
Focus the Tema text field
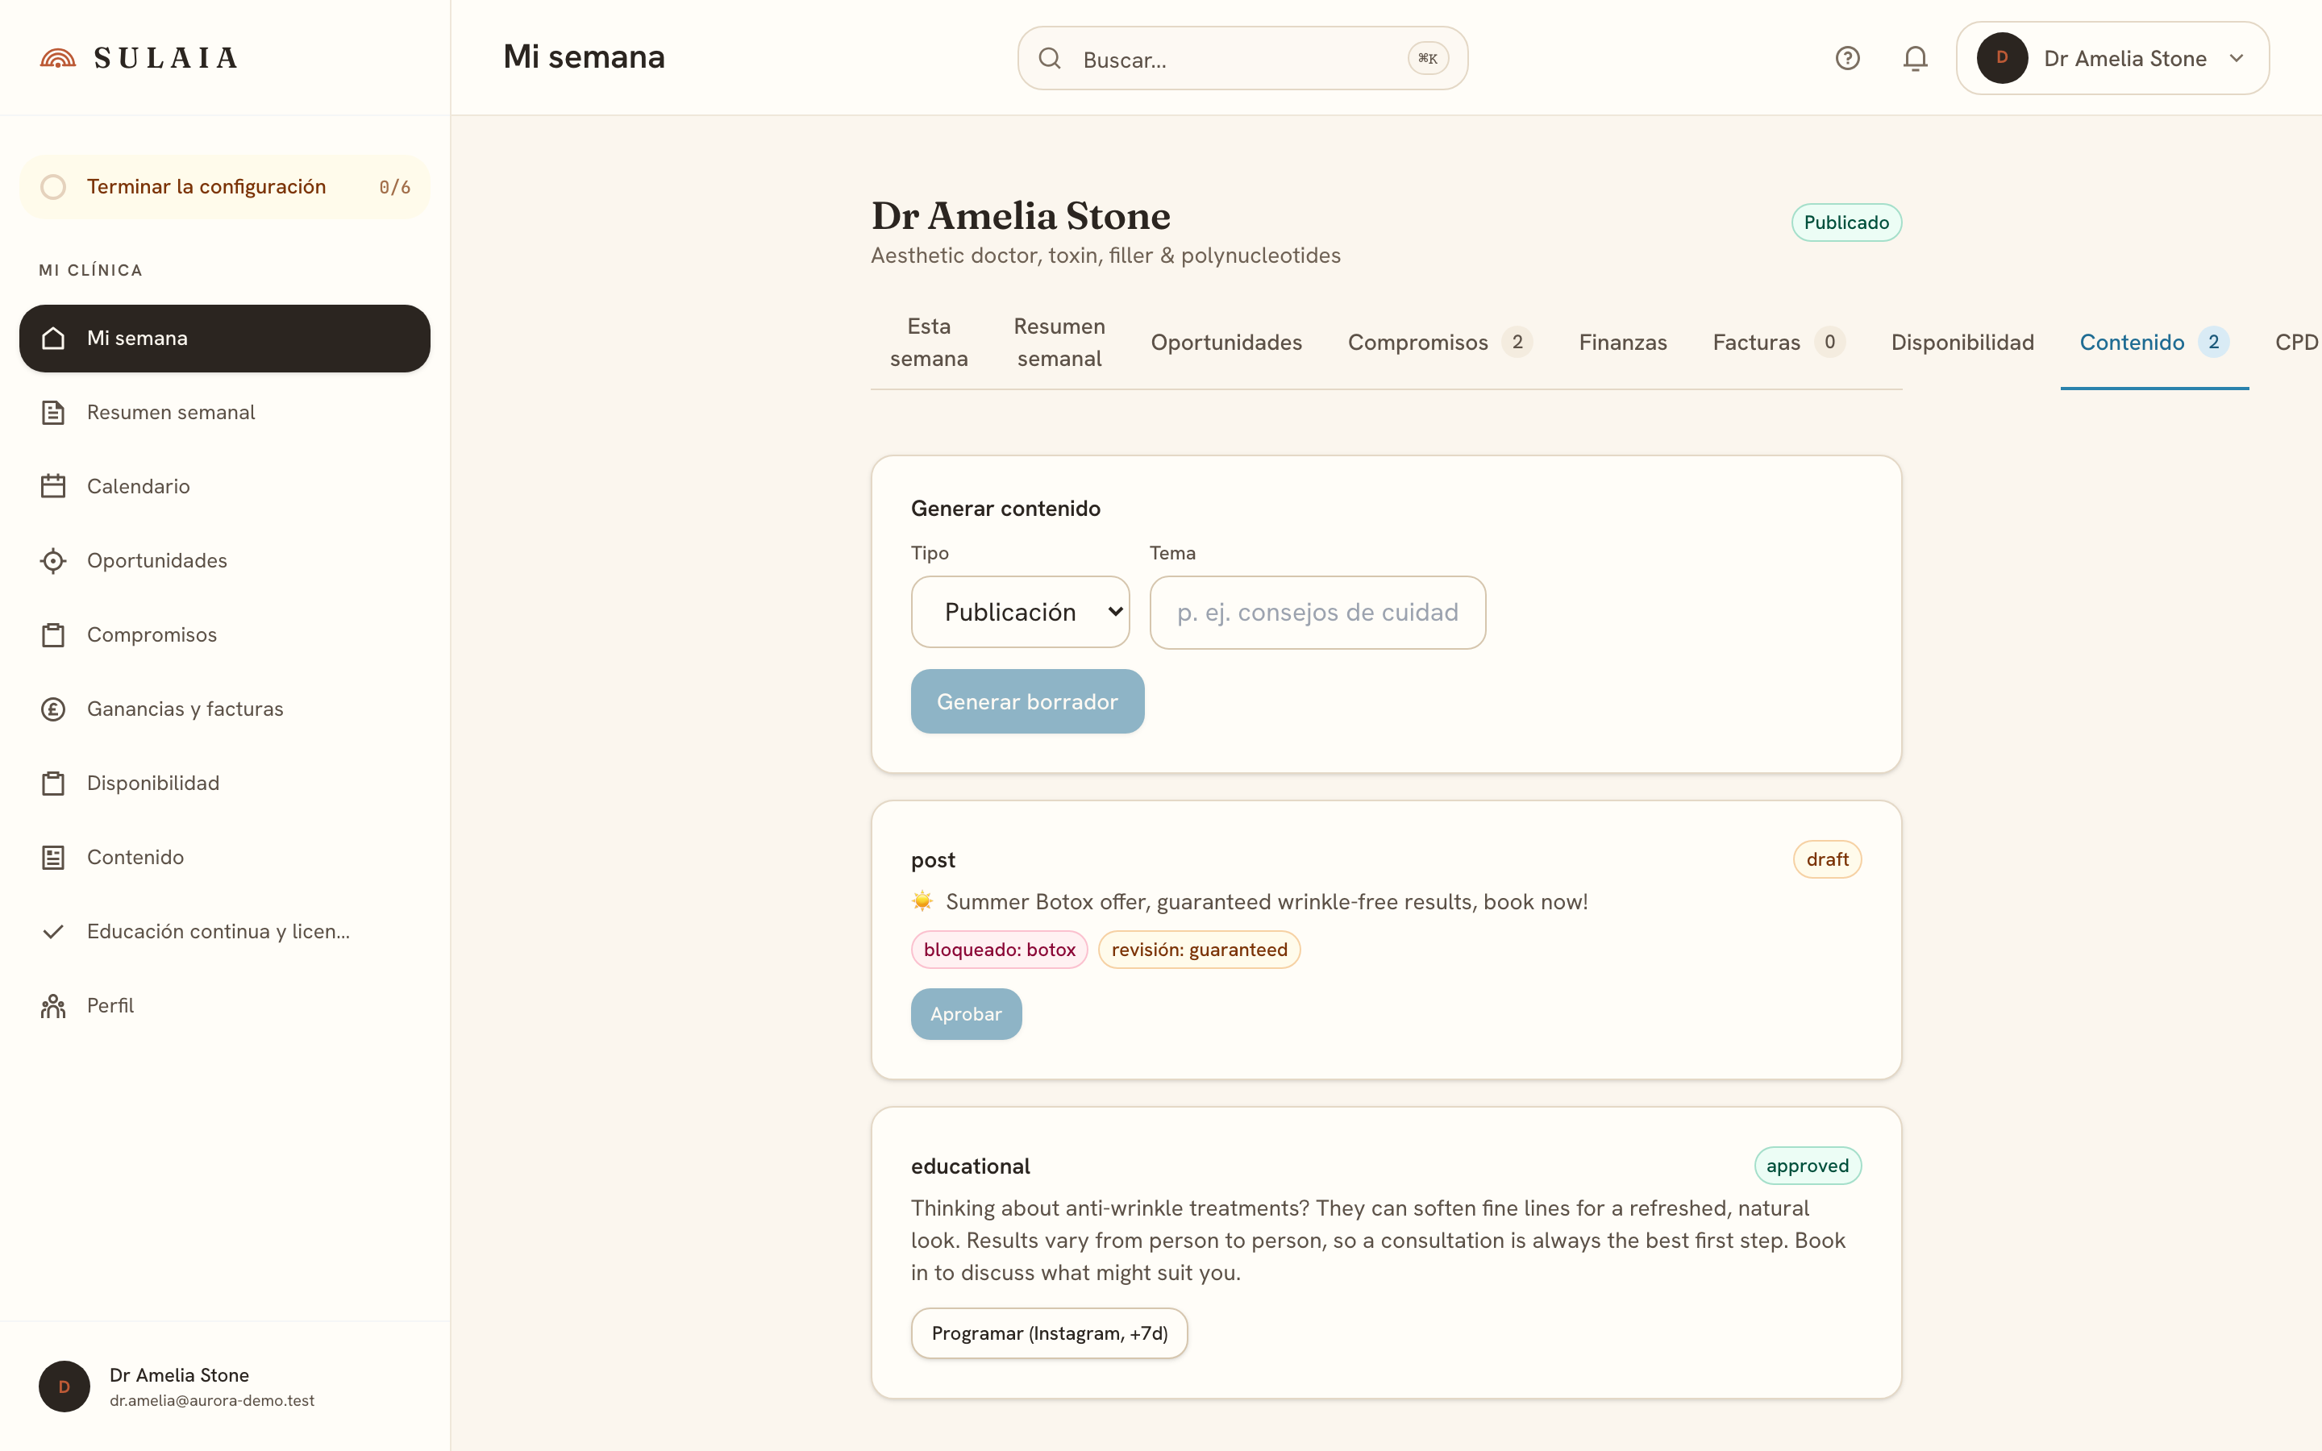click(1317, 613)
